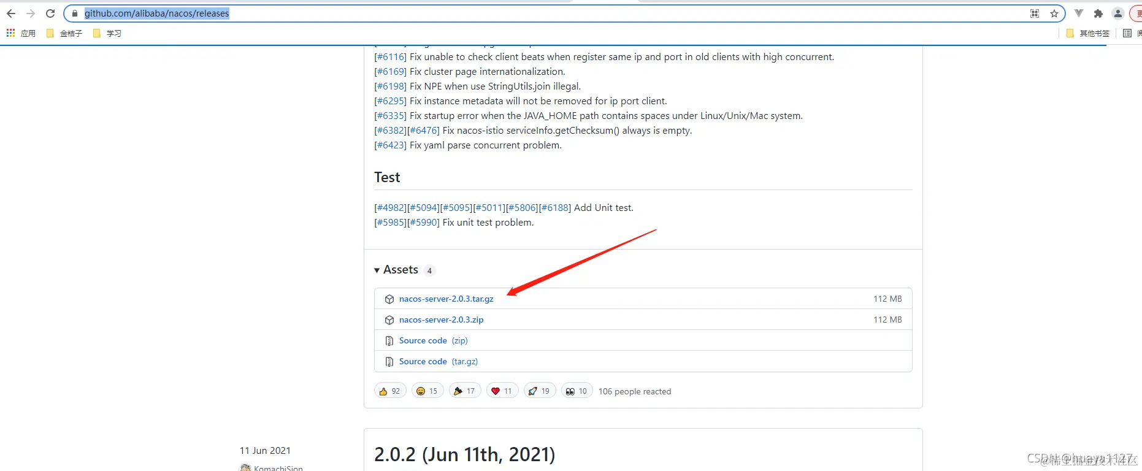Open issue #6382 link
This screenshot has height=471, width=1142.
[391, 131]
